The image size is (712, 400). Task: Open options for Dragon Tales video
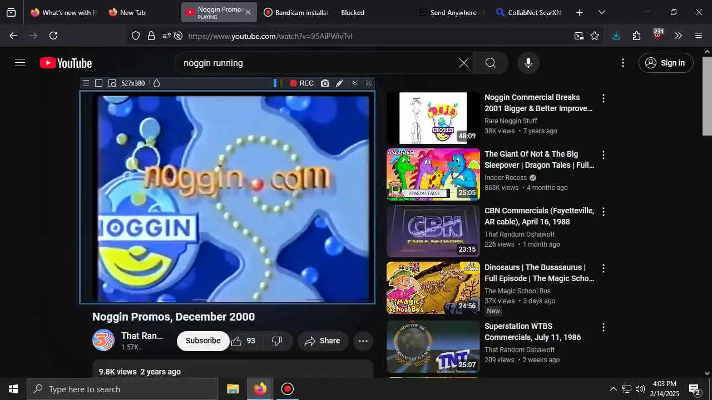click(603, 155)
